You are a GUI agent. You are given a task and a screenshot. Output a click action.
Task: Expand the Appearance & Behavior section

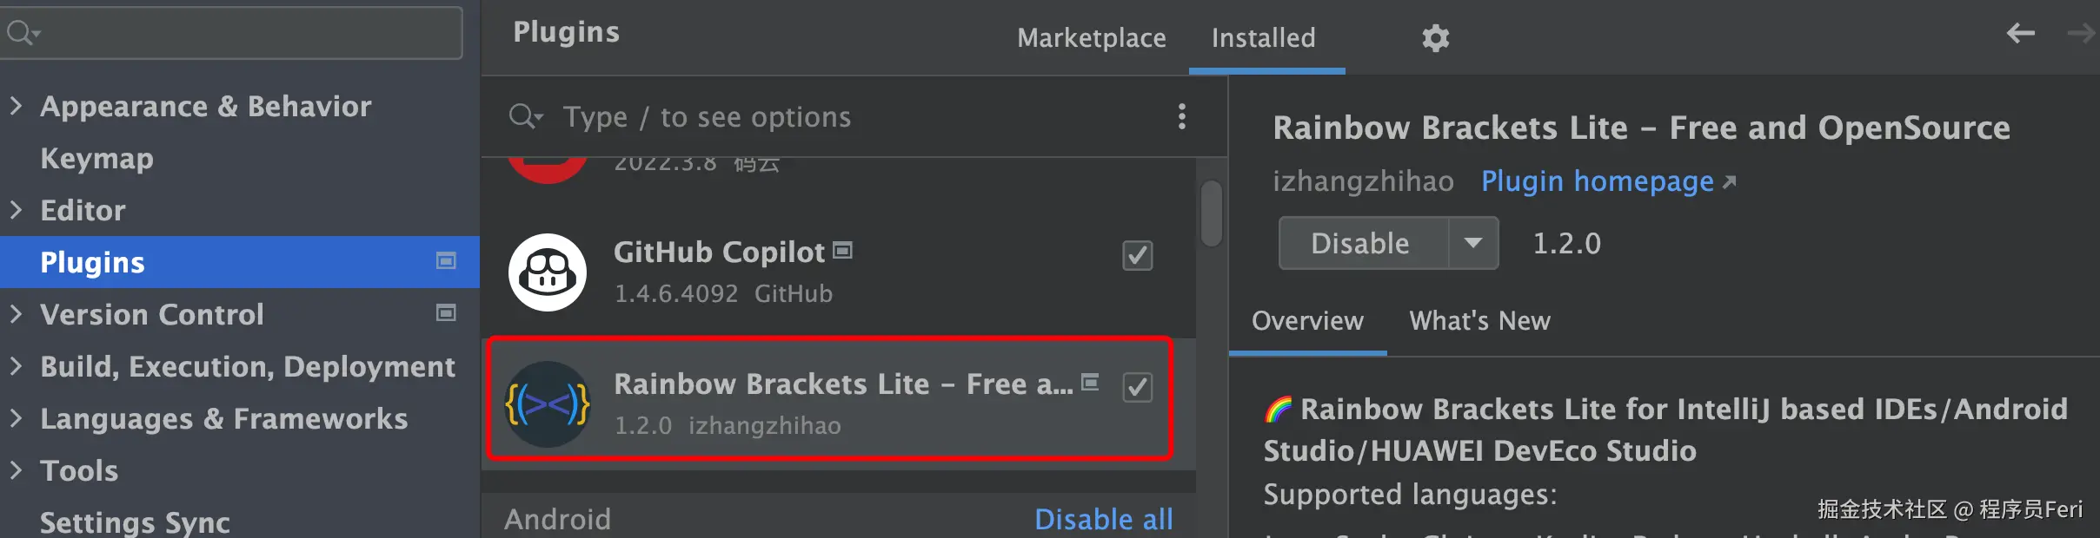pos(16,106)
